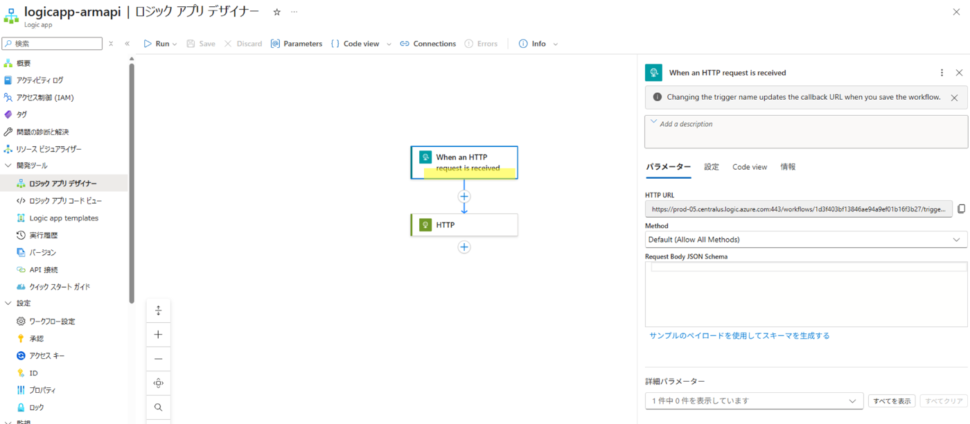Click the Add a description field
970x424 pixels.
pyautogui.click(x=806, y=132)
